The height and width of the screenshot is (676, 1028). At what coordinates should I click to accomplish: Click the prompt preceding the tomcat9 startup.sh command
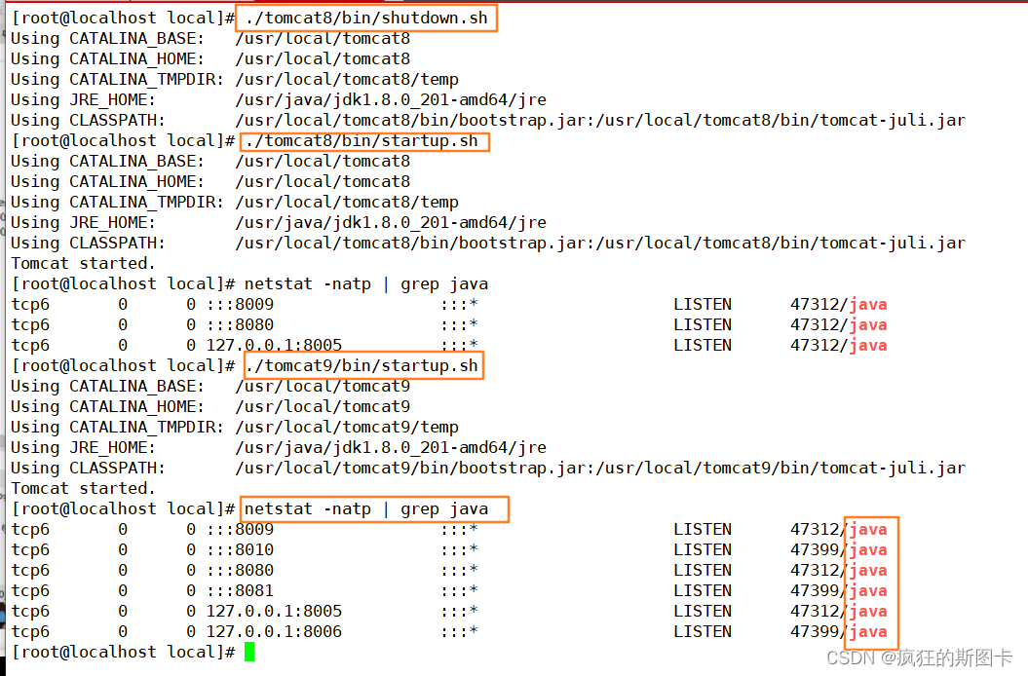tap(123, 366)
